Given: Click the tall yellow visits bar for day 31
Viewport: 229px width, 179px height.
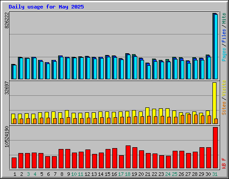Looking at the screenshot, I should [x=214, y=103].
